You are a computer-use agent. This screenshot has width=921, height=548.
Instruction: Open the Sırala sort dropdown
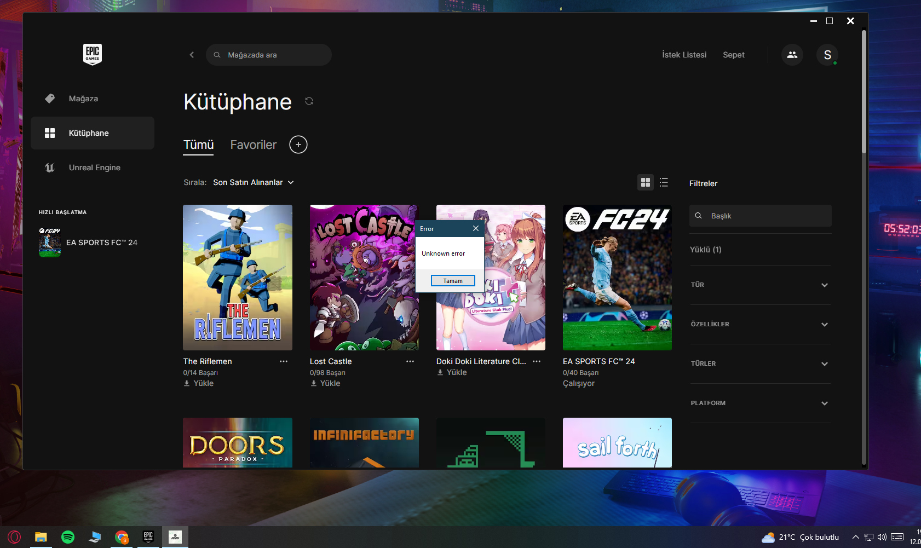point(254,182)
